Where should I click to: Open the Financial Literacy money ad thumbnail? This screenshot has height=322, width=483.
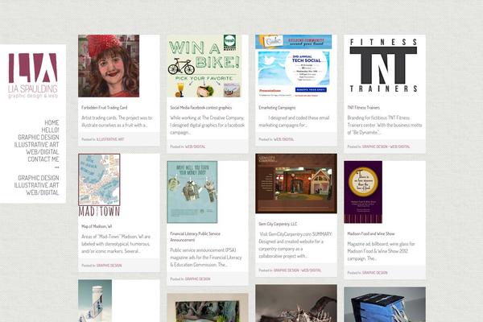pyautogui.click(x=192, y=192)
